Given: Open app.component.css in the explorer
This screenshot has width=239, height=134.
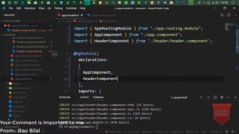Looking at the screenshot, I should (x=27, y=60).
